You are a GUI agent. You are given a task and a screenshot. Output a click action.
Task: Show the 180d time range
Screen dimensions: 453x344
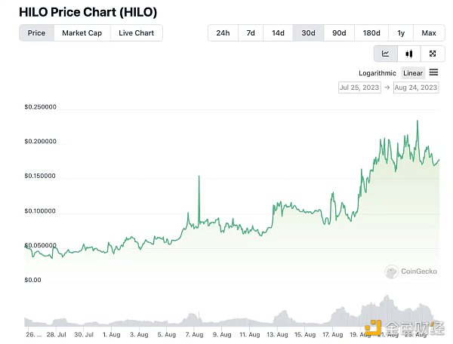point(371,33)
